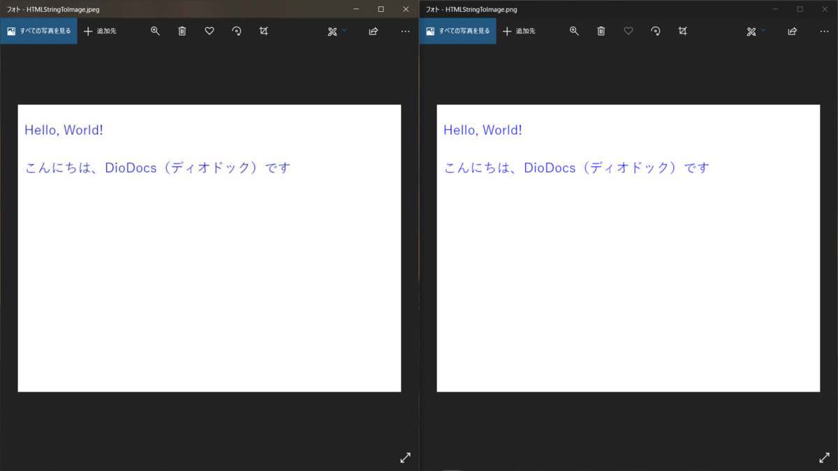Minimize the HTMLStringToImage.png window

tap(775, 9)
